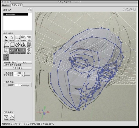This screenshot has width=139, height=128.
Task: Click the downward triangle Shade button
Action: coord(6,118)
